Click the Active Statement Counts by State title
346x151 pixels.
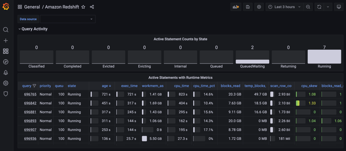180,39
